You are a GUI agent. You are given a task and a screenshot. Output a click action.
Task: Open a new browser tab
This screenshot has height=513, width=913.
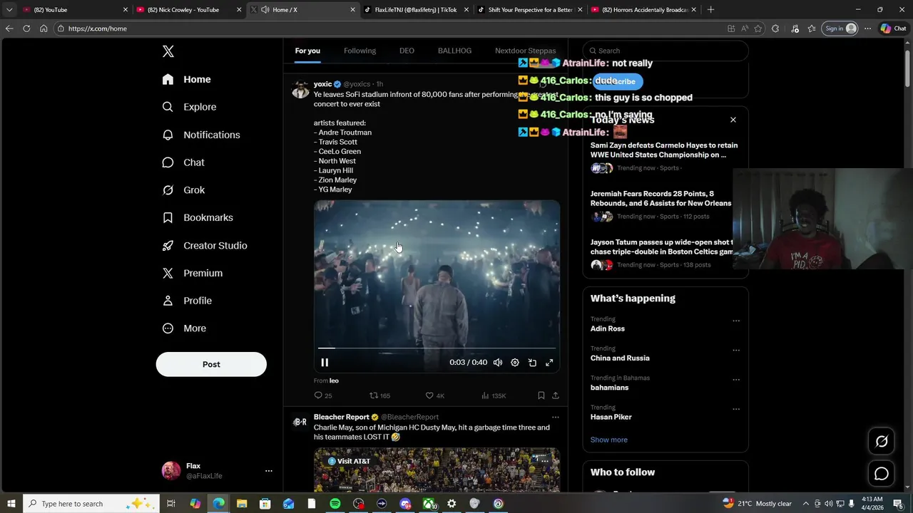(x=710, y=10)
